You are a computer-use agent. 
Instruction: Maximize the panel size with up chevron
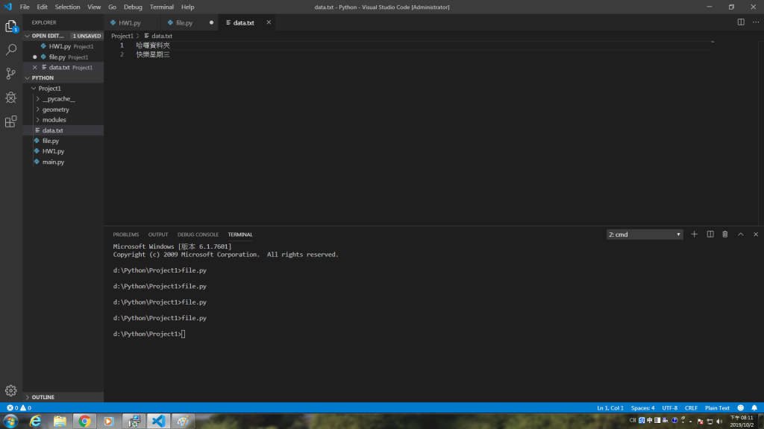pos(741,235)
